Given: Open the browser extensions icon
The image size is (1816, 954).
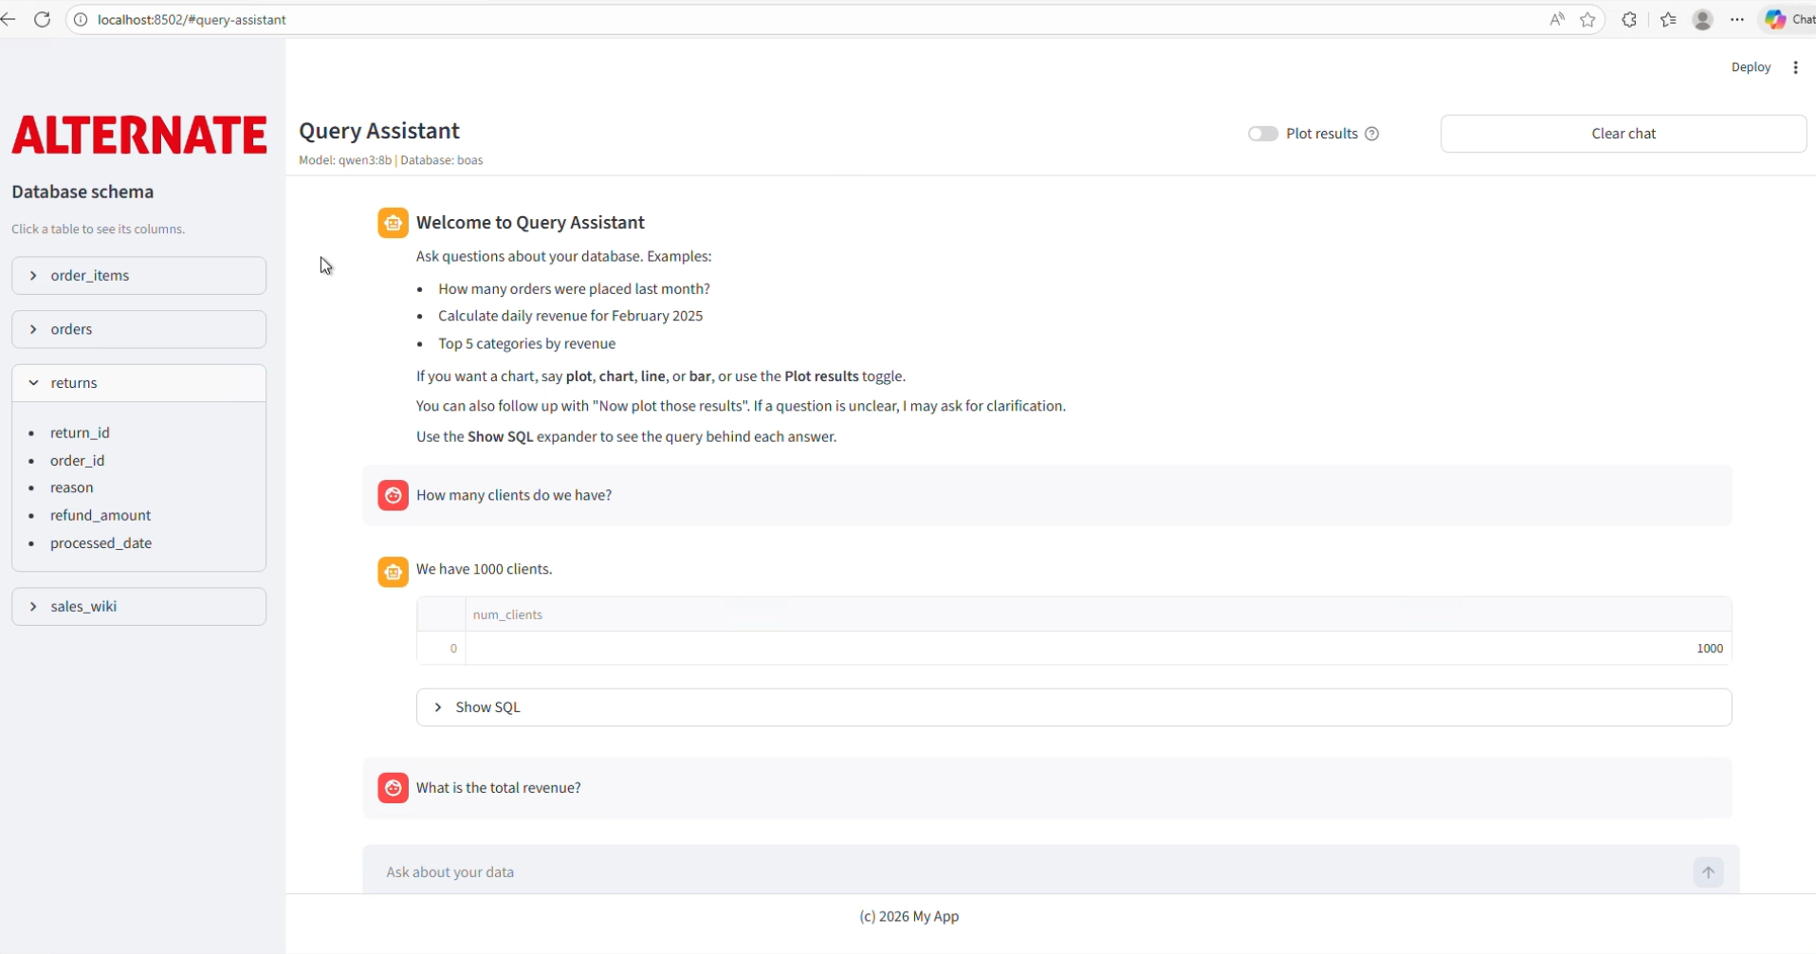Looking at the screenshot, I should click(1629, 20).
